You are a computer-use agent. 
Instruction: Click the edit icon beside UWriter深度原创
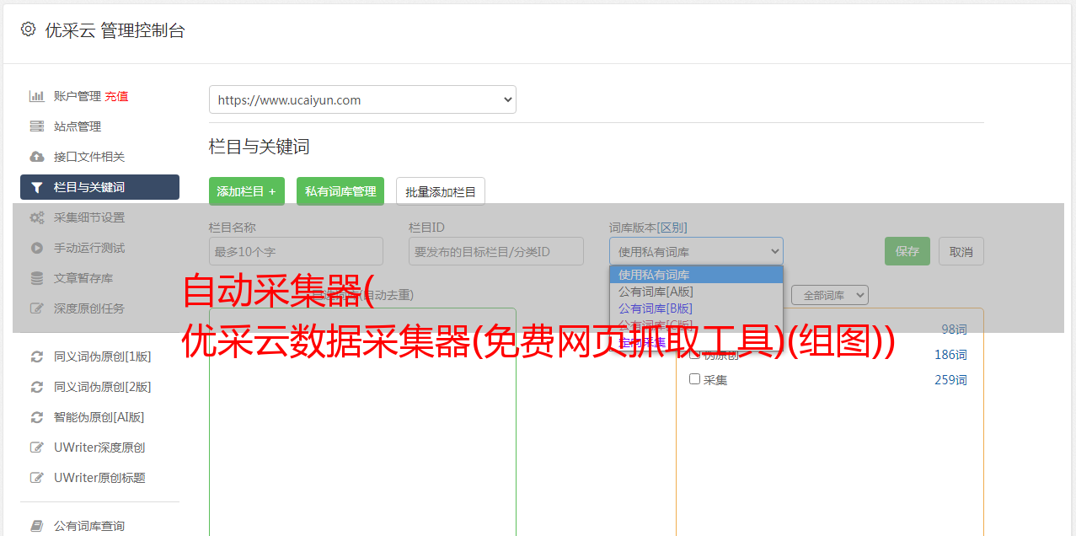(x=37, y=448)
